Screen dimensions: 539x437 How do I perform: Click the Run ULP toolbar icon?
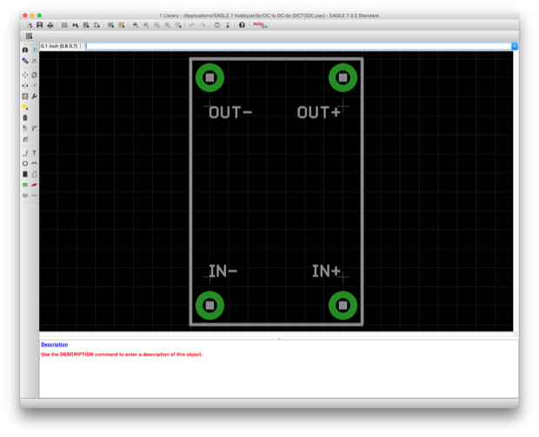[122, 25]
